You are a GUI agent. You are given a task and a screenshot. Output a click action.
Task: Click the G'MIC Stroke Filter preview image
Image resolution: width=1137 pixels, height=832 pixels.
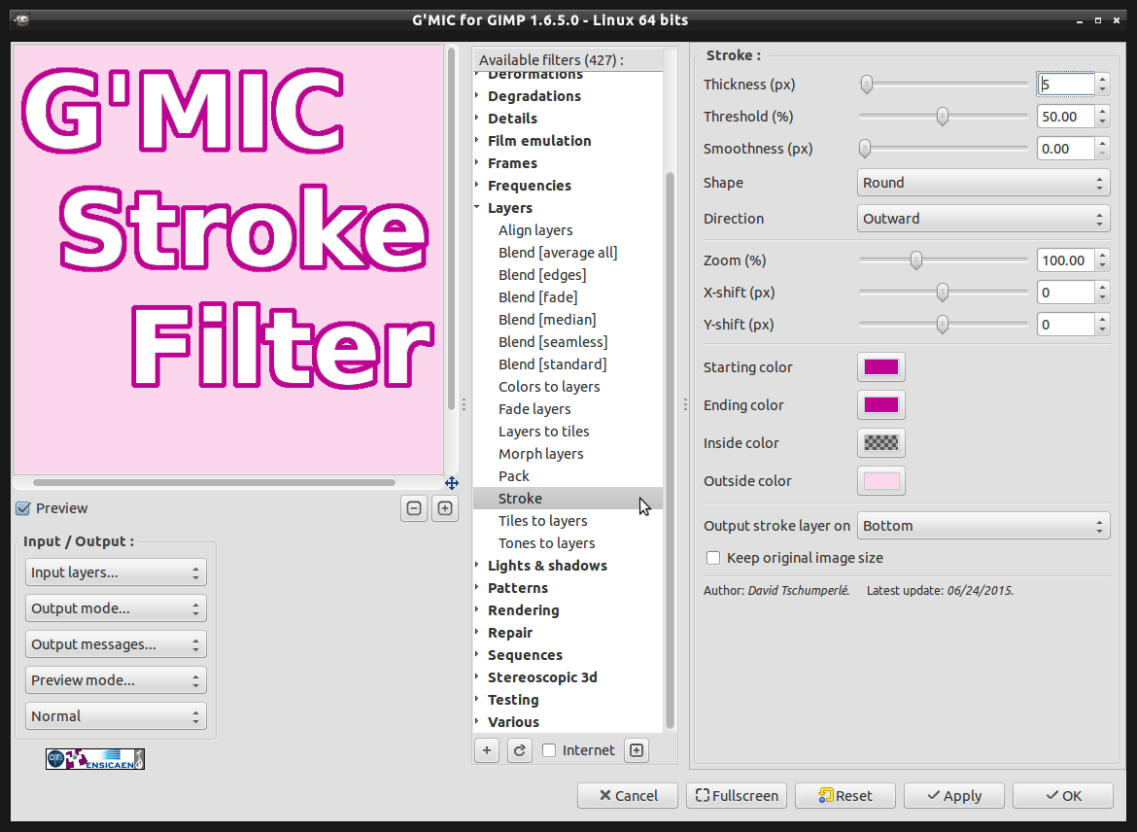(x=228, y=259)
